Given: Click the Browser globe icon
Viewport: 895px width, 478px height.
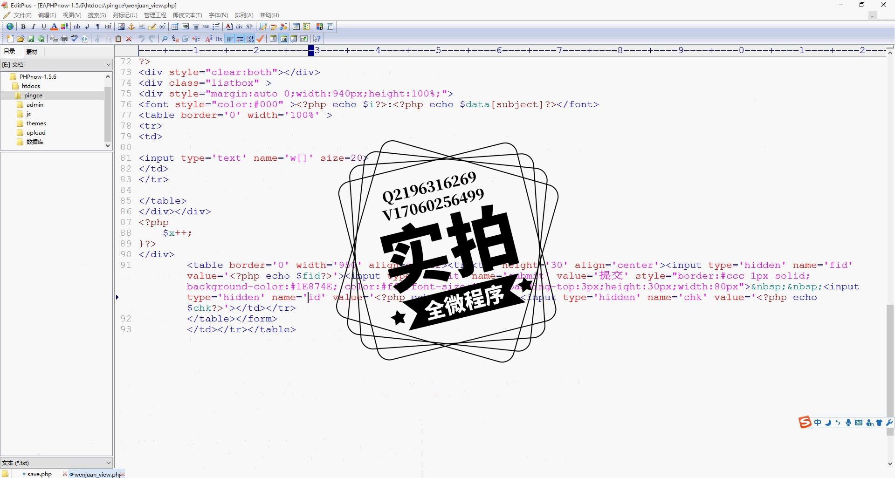Looking at the screenshot, I should coord(10,27).
